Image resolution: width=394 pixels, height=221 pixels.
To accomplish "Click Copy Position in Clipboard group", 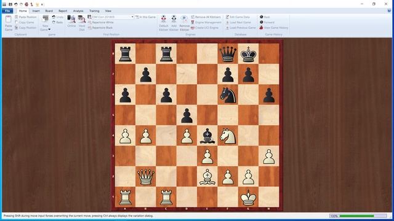I will (25, 28).
